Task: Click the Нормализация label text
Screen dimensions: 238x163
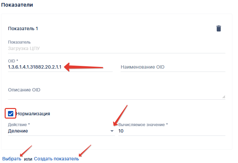Action: (33, 114)
